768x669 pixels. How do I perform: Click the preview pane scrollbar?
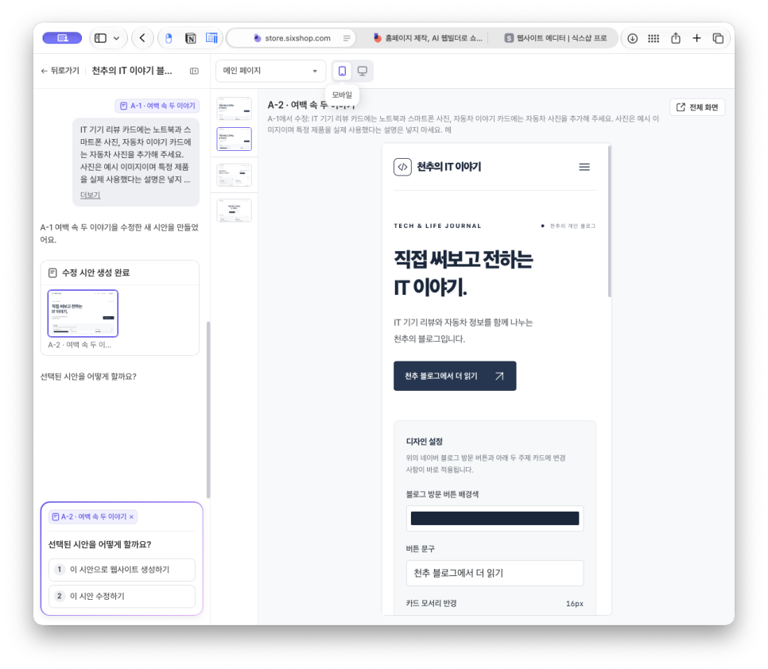click(x=609, y=221)
